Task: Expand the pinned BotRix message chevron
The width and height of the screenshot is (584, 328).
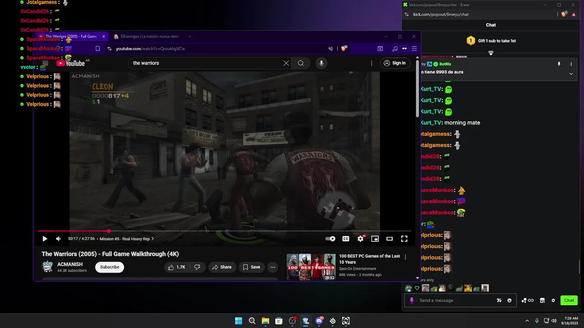Action: click(571, 74)
